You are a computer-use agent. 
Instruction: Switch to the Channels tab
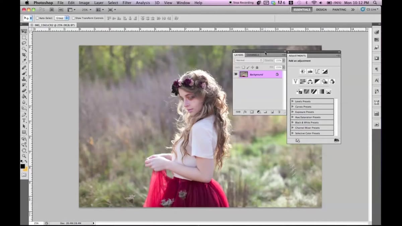[x=253, y=55]
